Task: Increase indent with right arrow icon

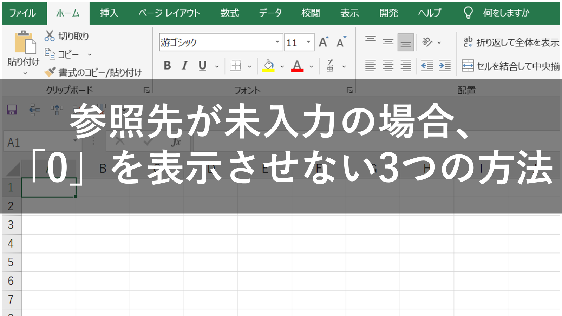Action: (445, 65)
